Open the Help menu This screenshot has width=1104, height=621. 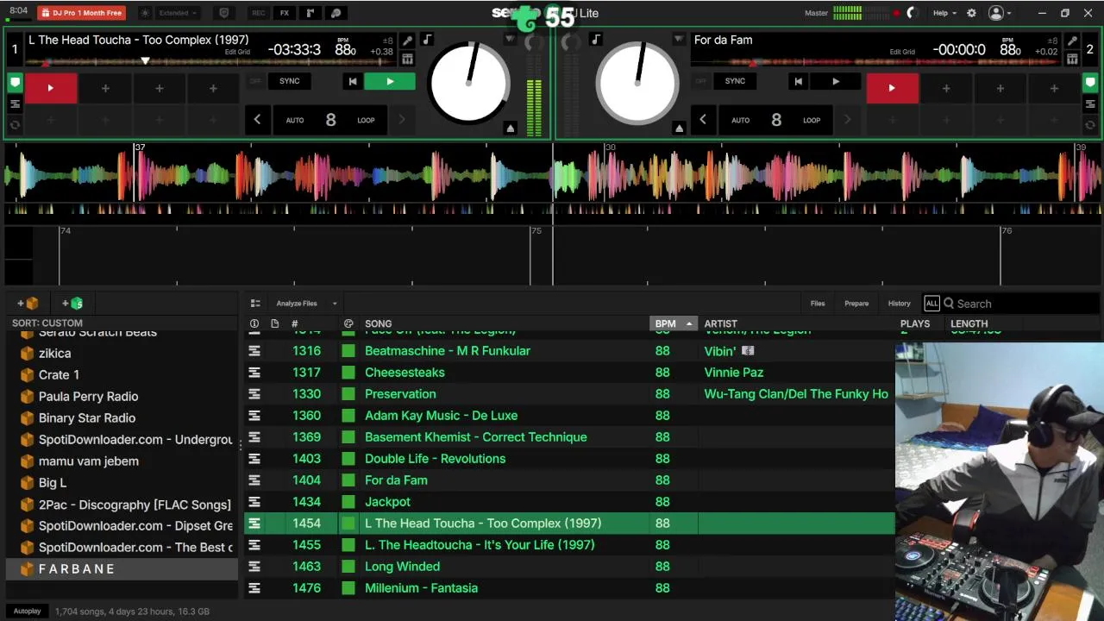coord(944,13)
